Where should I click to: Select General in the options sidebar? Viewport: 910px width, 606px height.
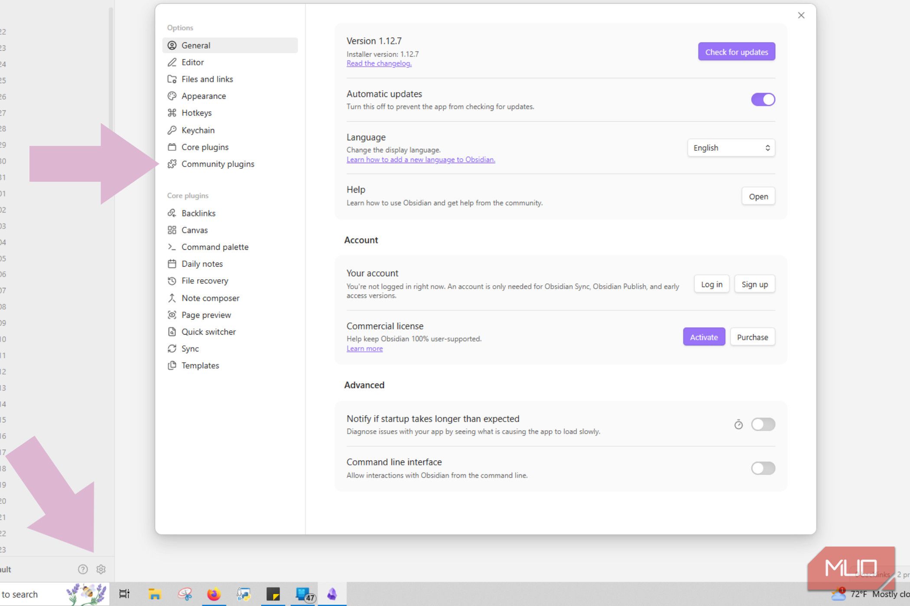pos(230,45)
